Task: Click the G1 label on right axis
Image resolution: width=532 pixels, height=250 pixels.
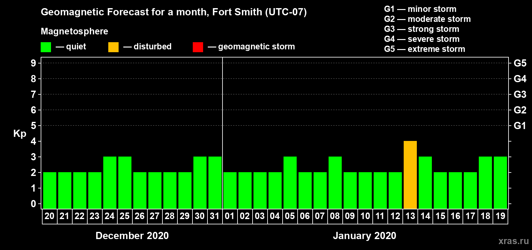Action: [520, 126]
